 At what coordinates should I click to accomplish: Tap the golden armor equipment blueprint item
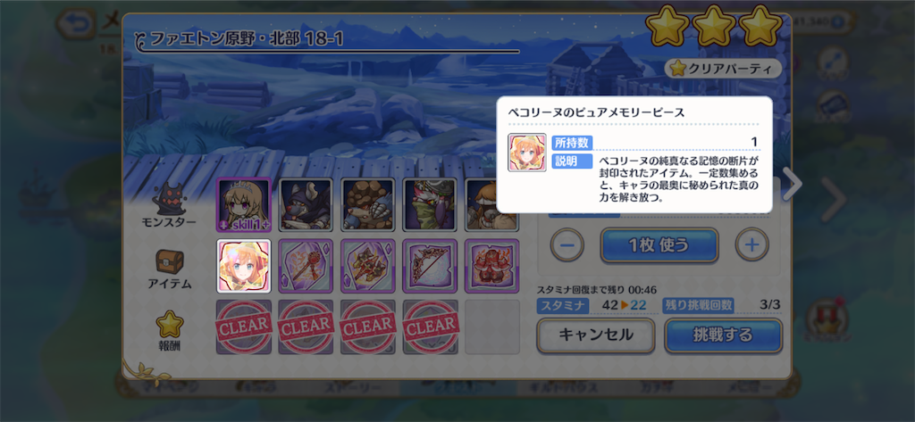[x=367, y=266]
